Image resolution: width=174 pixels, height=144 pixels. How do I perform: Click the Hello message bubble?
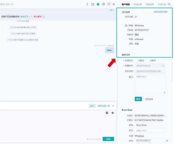tap(110, 50)
